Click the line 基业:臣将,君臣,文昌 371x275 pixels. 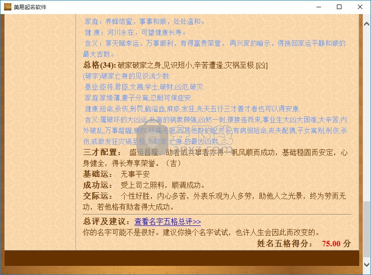pos(145,87)
